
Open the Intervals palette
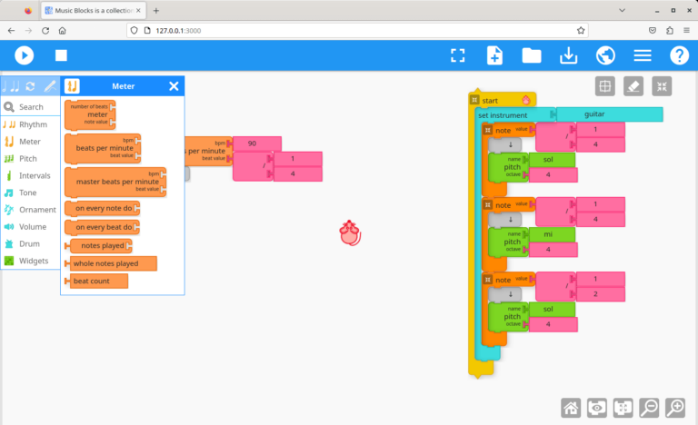pyautogui.click(x=31, y=175)
